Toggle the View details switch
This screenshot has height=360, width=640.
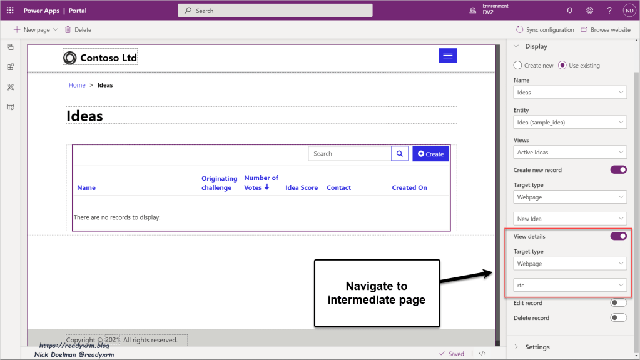point(618,236)
